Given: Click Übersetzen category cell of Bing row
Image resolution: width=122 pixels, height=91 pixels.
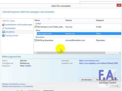Looking at the screenshot, I should pos(100,40).
